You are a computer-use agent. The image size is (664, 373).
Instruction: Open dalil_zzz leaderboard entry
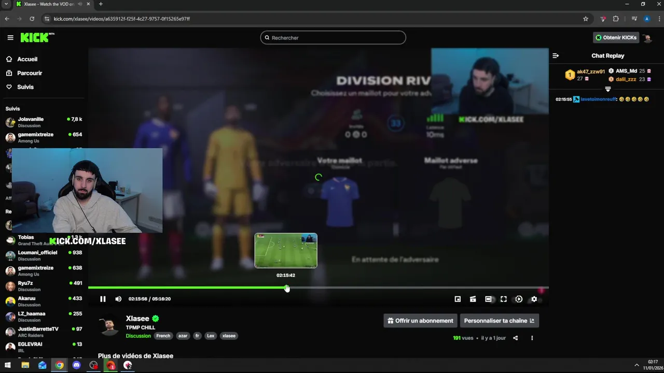click(629, 79)
